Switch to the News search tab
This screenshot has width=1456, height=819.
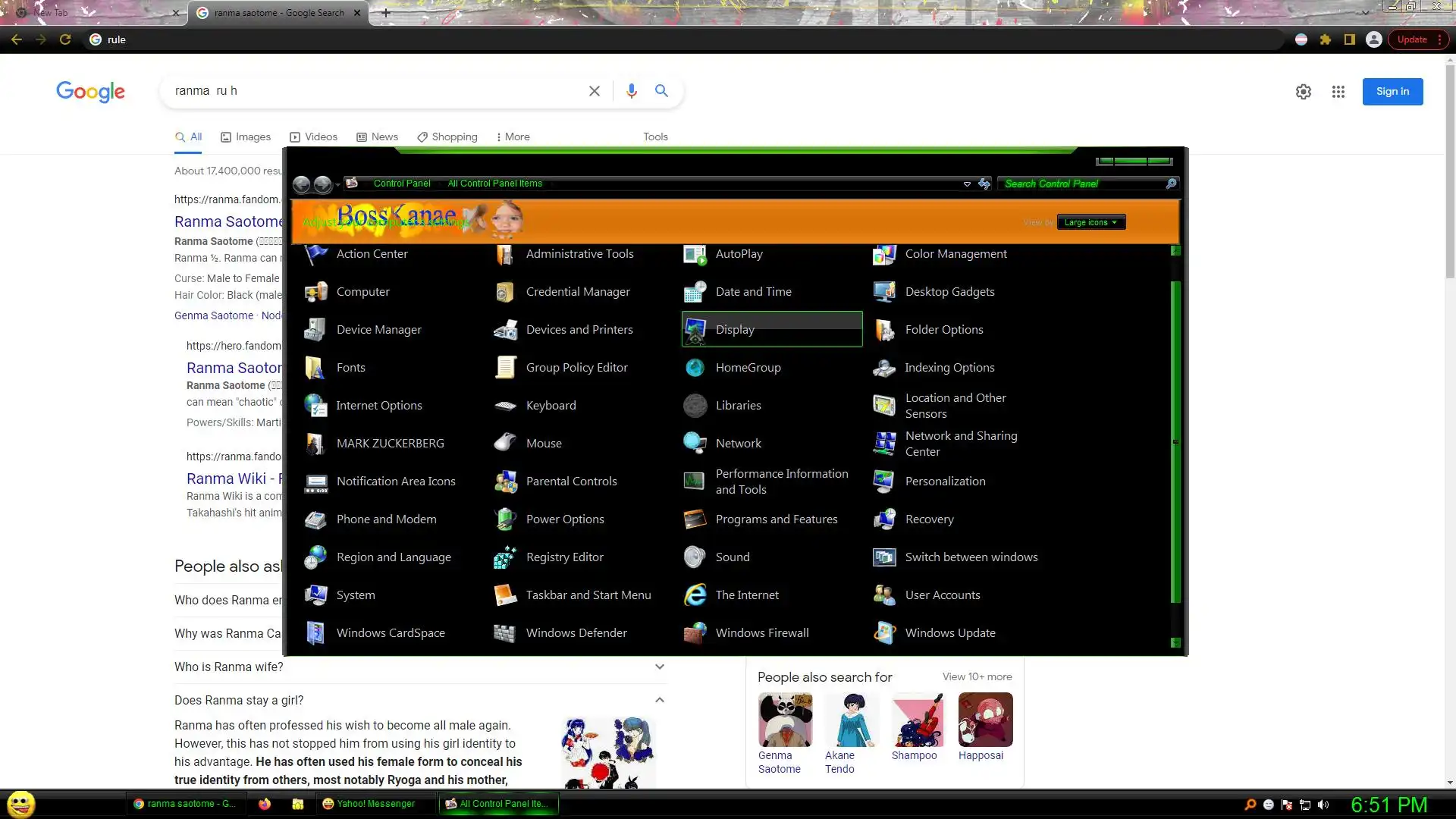click(x=377, y=136)
